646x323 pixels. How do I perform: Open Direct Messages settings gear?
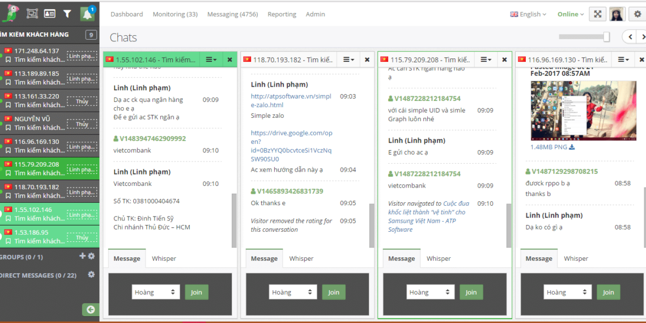pos(91,275)
